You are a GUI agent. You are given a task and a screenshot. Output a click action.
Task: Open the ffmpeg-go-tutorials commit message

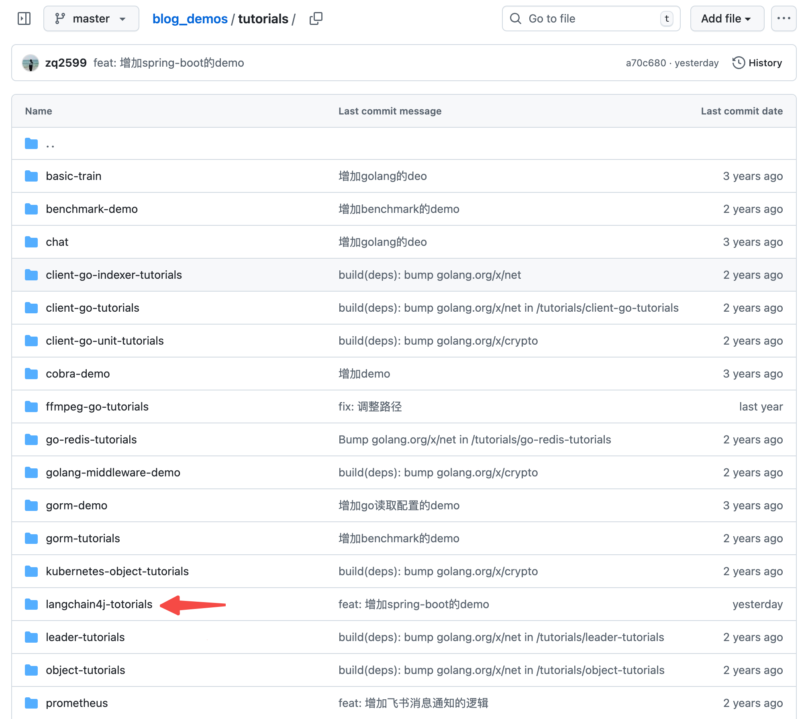[370, 406]
